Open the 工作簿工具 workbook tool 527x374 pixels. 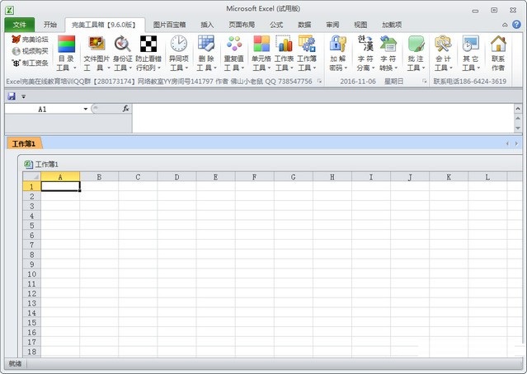307,54
